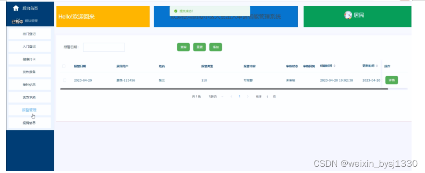Click the resident avatar icon
Screen dimensions: 425x173
[x=348, y=15]
